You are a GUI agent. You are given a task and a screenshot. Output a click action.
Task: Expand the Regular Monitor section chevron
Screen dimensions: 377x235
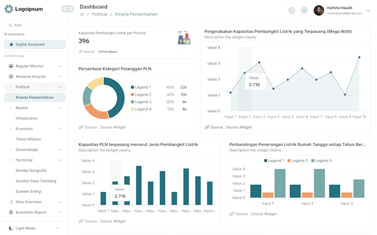tap(59, 66)
